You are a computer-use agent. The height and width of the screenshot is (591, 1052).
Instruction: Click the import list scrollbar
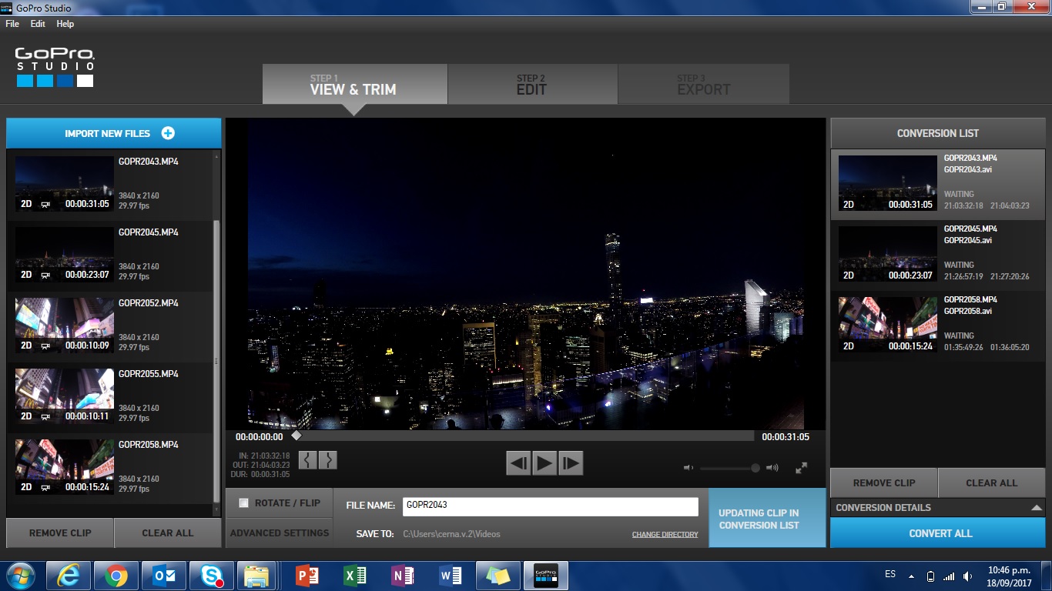click(216, 362)
